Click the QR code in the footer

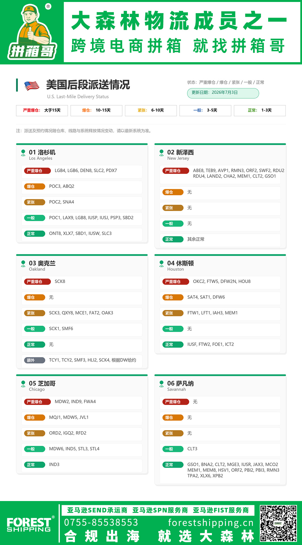click(278, 523)
